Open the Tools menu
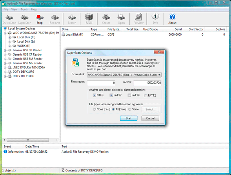Viewport: 231px width, 175px height. (24, 9)
